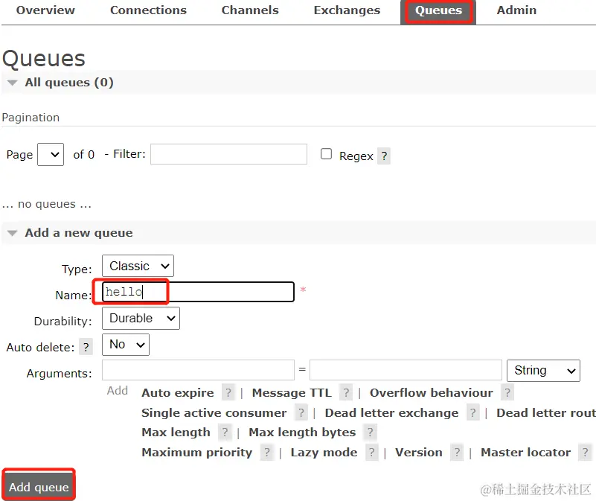Open the Admin tab
This screenshot has height=501, width=596.
(516, 10)
